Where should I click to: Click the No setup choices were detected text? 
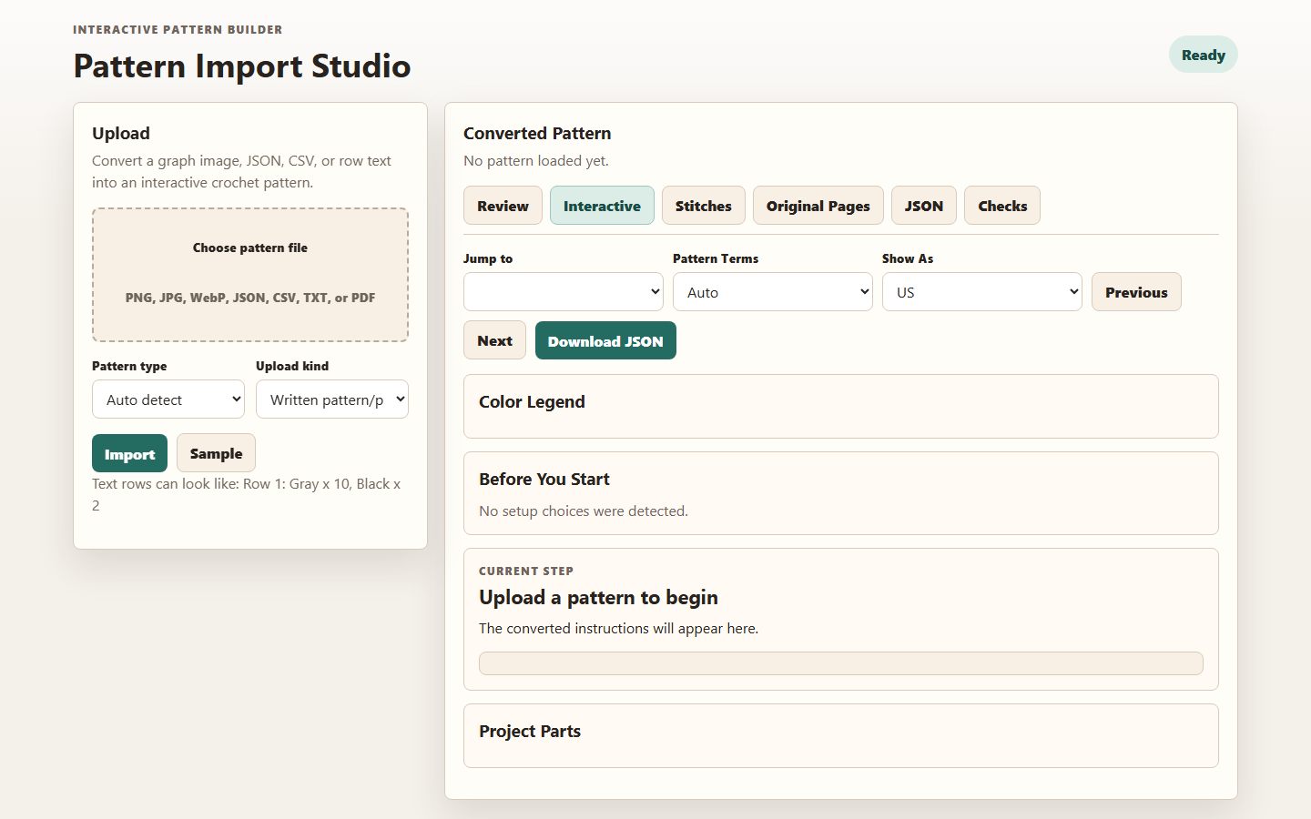coord(584,511)
